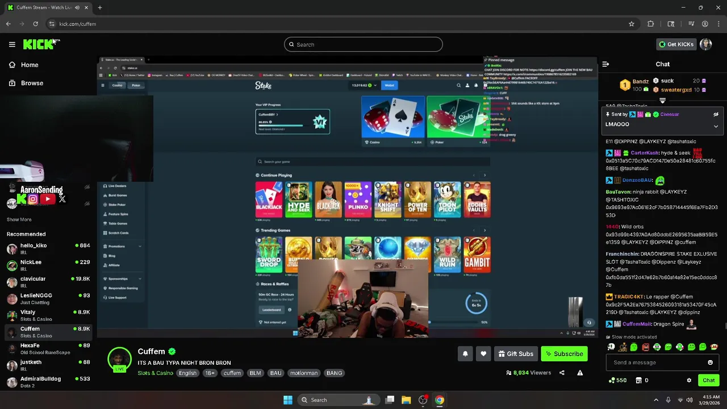
Task: Insert the red angry face emote
Action: click(x=645, y=347)
